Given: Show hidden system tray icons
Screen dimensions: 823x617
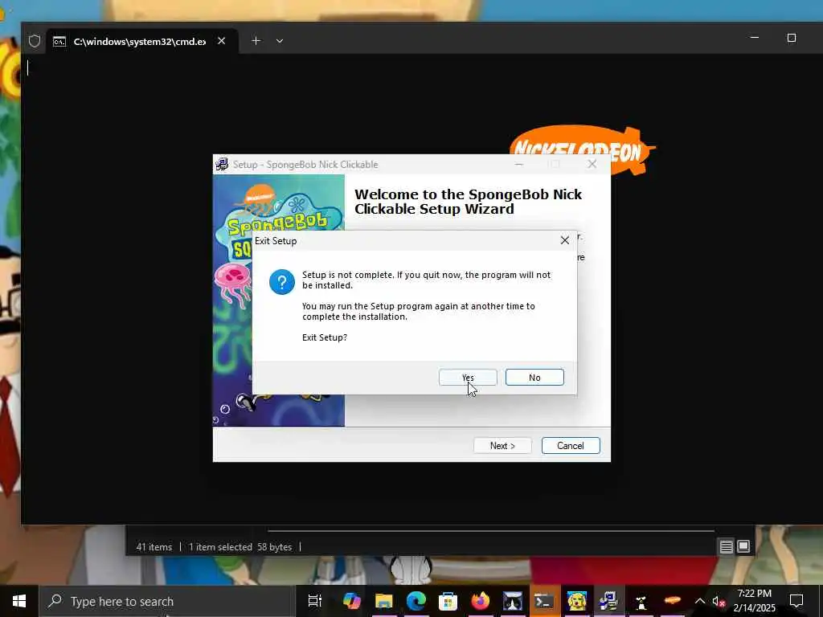Looking at the screenshot, I should click(700, 601).
